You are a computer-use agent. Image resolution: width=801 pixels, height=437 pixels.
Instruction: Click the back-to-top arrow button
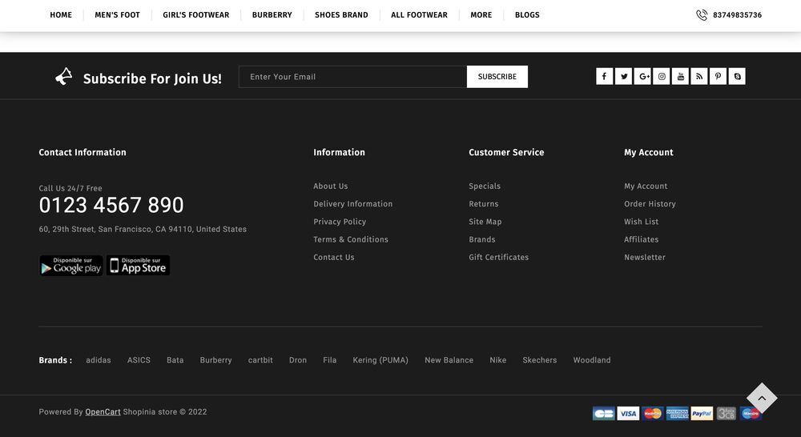click(762, 399)
